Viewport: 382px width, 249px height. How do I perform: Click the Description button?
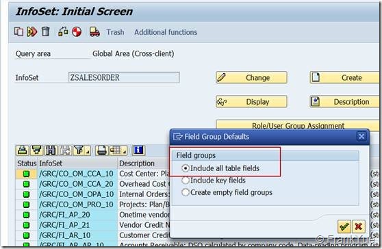(344, 101)
